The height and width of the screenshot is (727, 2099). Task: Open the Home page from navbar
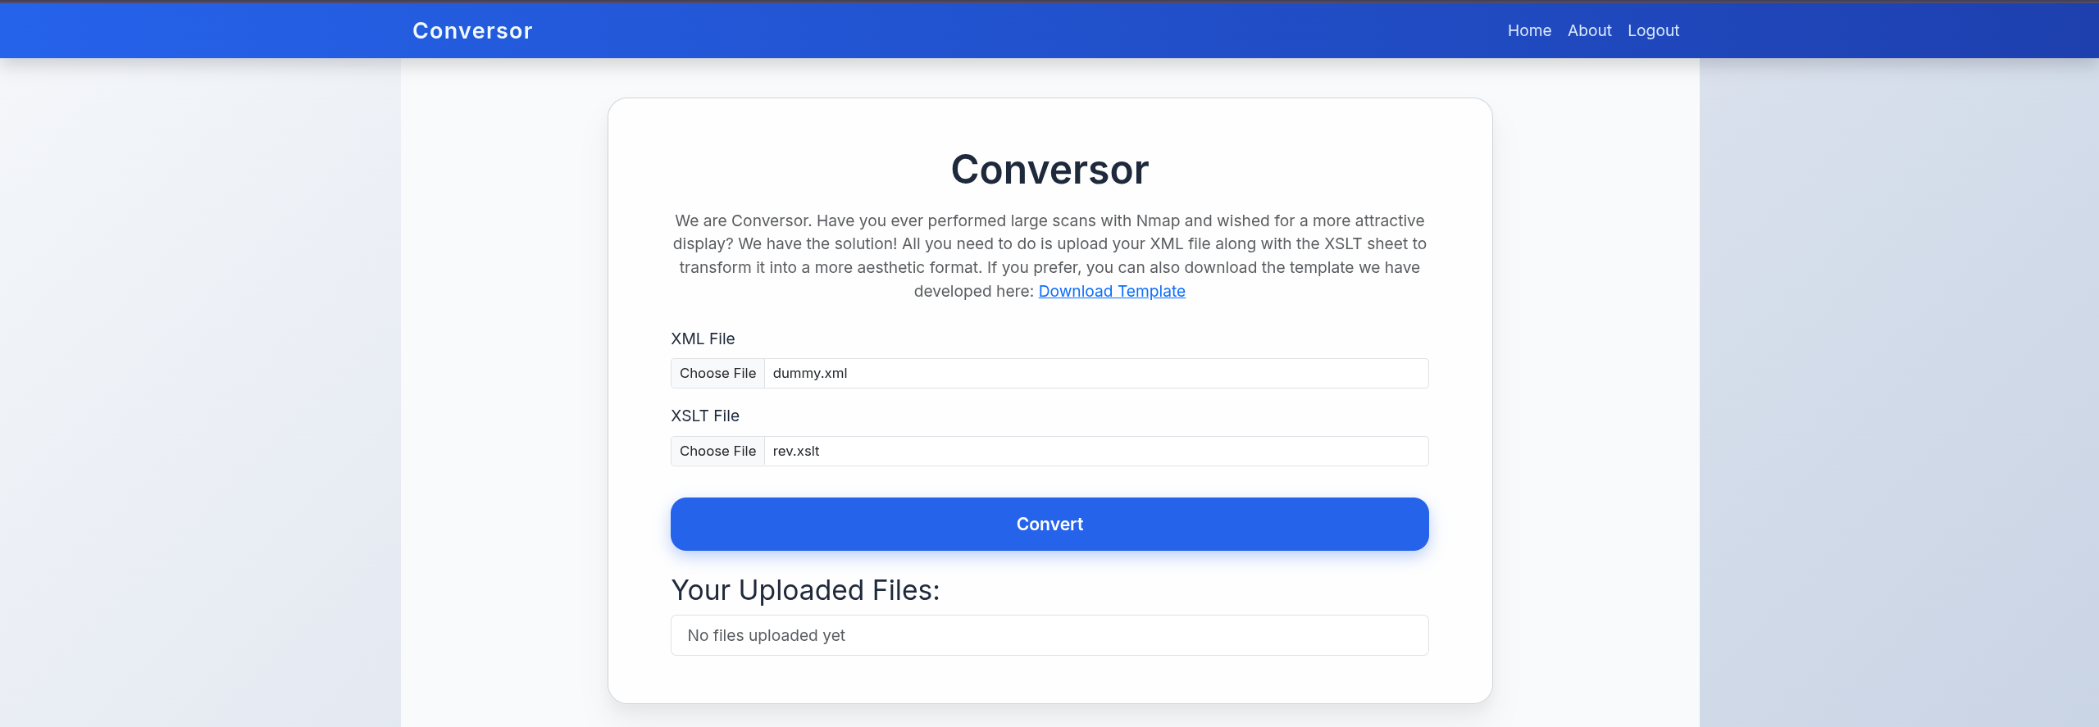(x=1529, y=30)
